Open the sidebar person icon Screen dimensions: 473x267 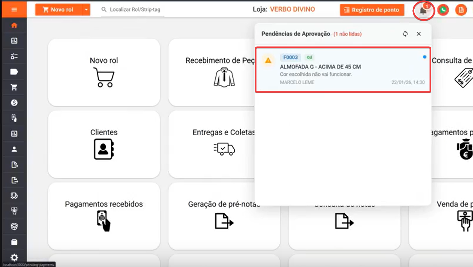coord(14,149)
